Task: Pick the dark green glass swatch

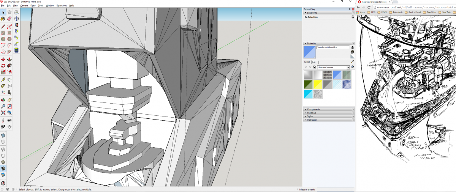Action: pyautogui.click(x=308, y=84)
